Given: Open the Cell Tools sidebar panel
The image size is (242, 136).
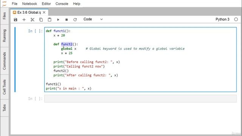Looking at the screenshot, I should pyautogui.click(x=4, y=87).
